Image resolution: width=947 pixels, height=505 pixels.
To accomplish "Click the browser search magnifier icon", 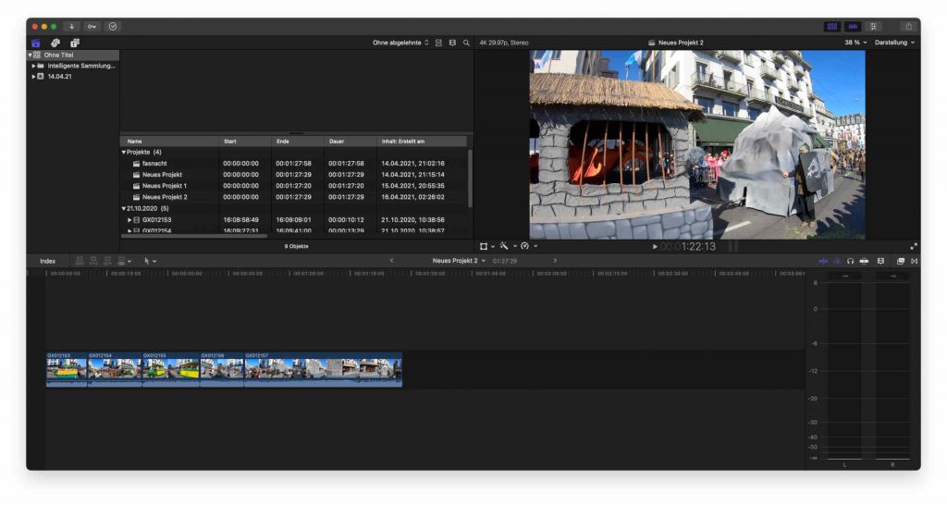I will tap(466, 43).
